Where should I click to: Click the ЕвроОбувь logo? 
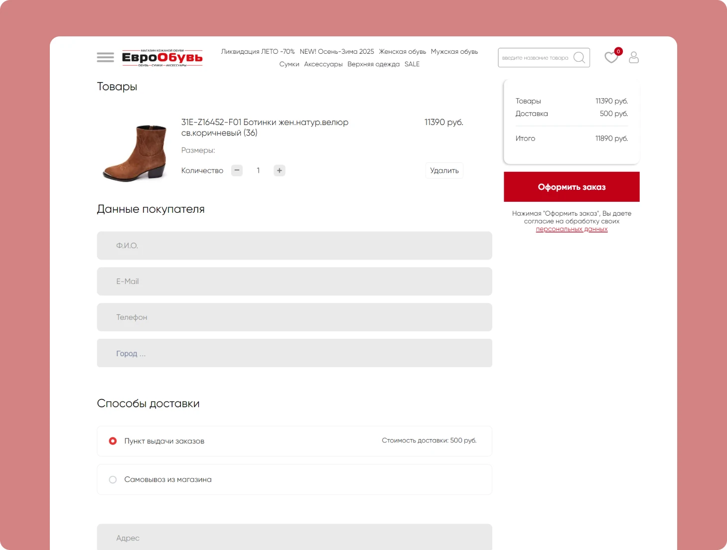162,58
